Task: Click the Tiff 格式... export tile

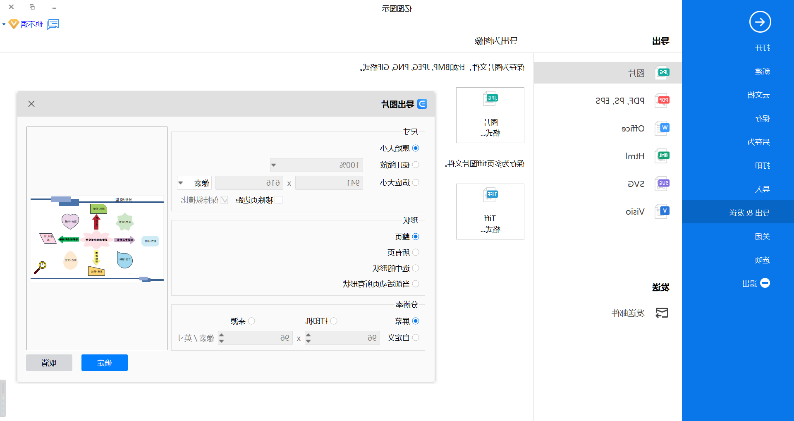Action: tap(490, 211)
